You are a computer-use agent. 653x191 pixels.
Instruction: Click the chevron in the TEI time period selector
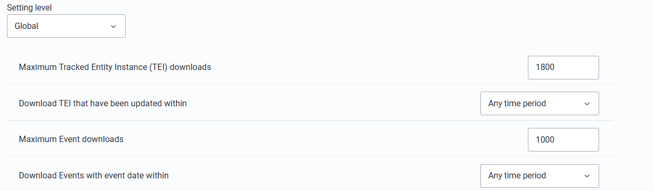coord(587,104)
